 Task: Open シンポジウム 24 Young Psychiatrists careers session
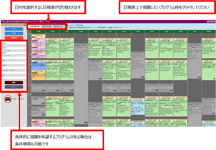(x=180, y=48)
